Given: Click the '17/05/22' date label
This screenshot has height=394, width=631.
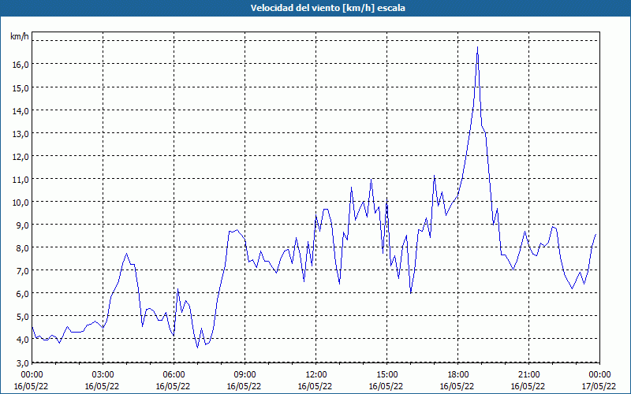Looking at the screenshot, I should 599,386.
